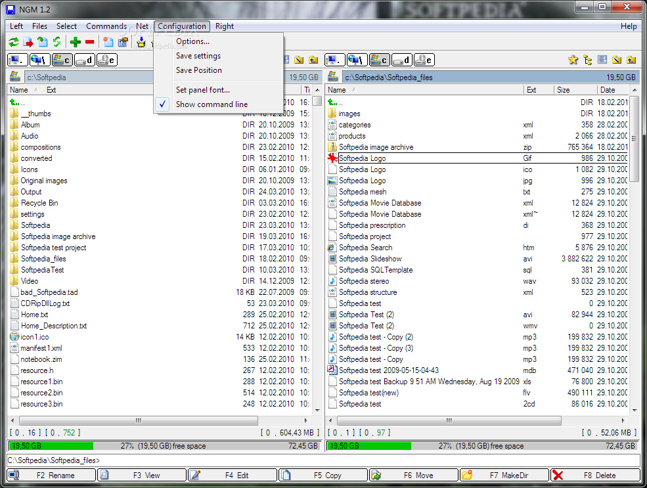
Task: Click drive icon beside Softpedia_files path
Action: coord(333,77)
